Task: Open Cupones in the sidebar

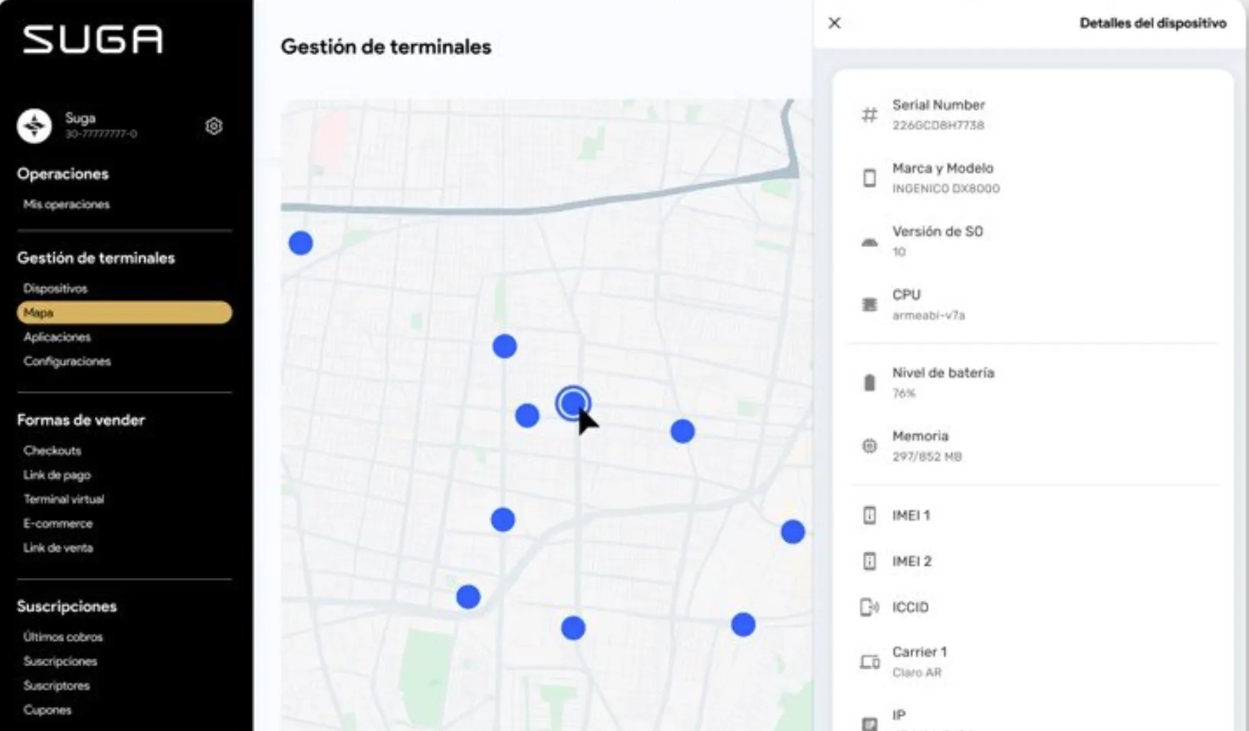Action: pos(47,711)
